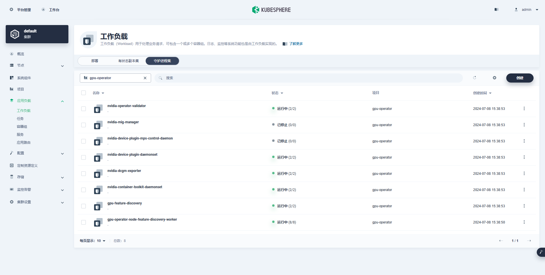Select 应用路由 ingress in sidebar
This screenshot has width=545, height=275.
click(x=24, y=143)
